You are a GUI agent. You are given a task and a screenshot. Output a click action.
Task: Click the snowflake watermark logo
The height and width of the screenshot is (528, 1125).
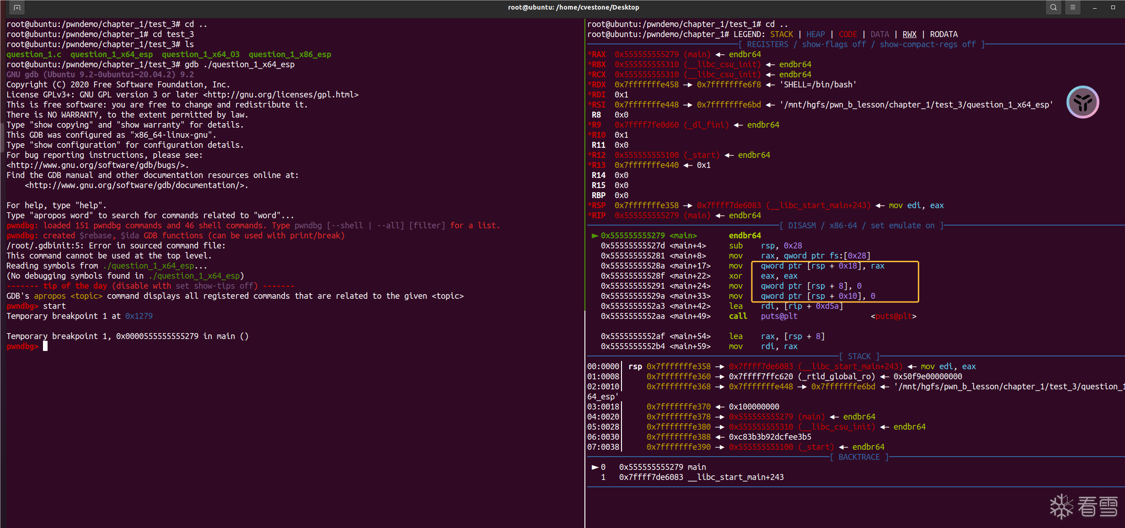click(x=1061, y=506)
